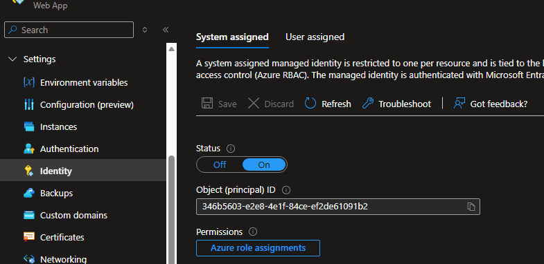Click the Save button label

click(227, 104)
